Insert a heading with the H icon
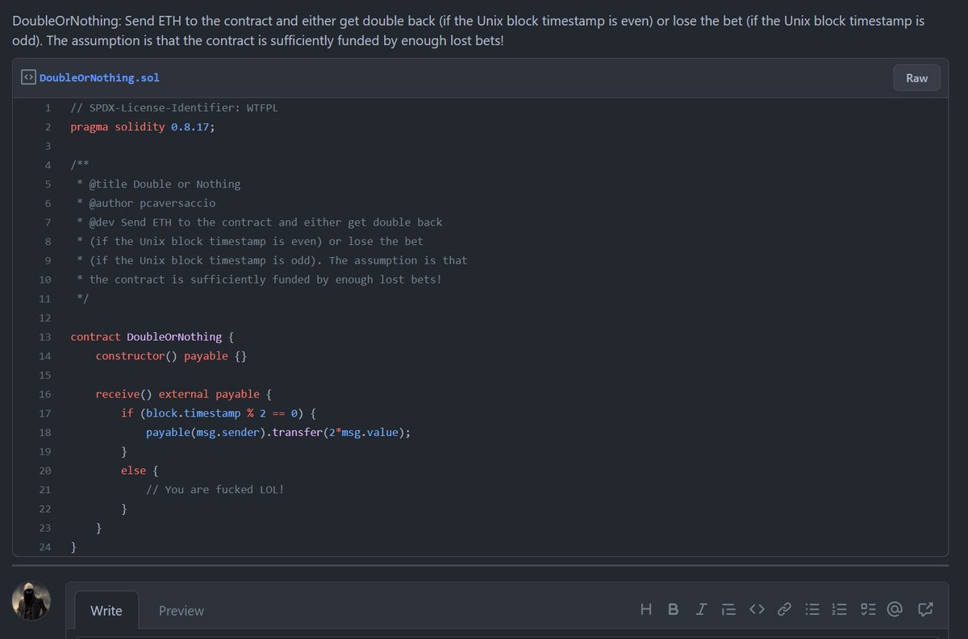Screen dimensions: 968x639 (x=646, y=610)
